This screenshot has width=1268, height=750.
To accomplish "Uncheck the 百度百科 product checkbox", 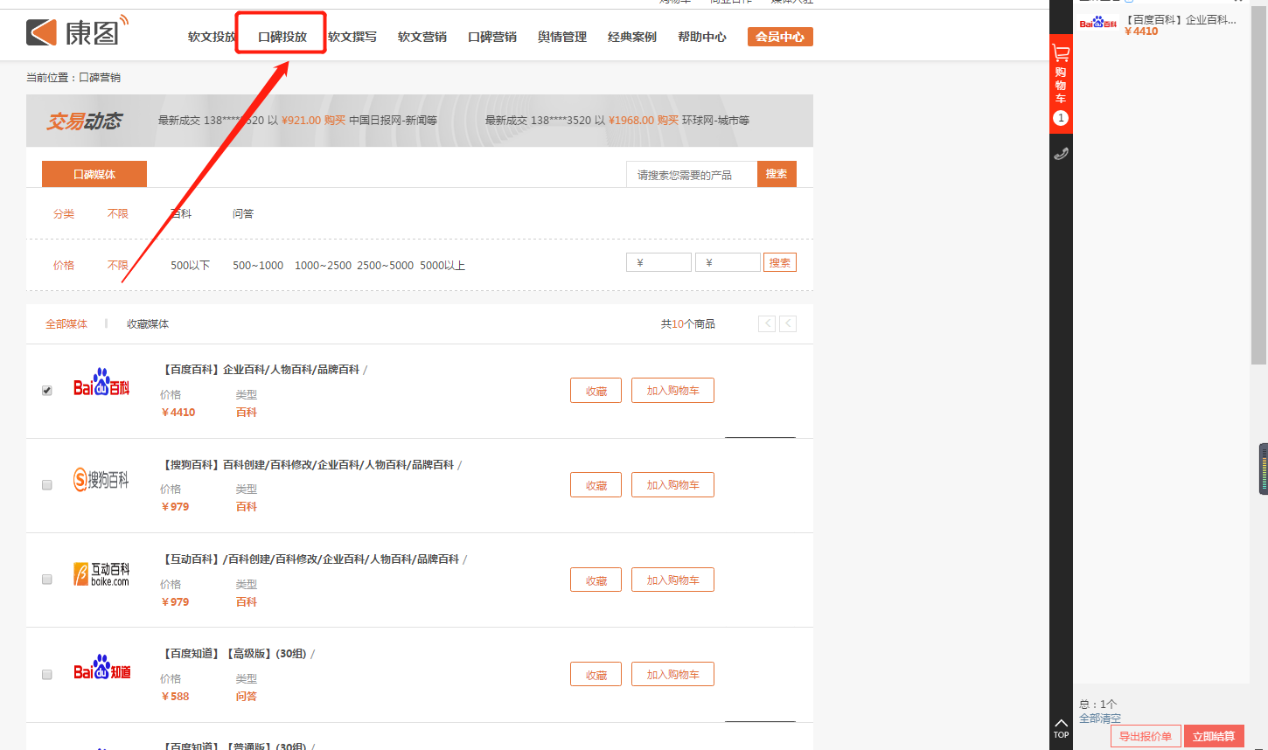I will [x=47, y=390].
